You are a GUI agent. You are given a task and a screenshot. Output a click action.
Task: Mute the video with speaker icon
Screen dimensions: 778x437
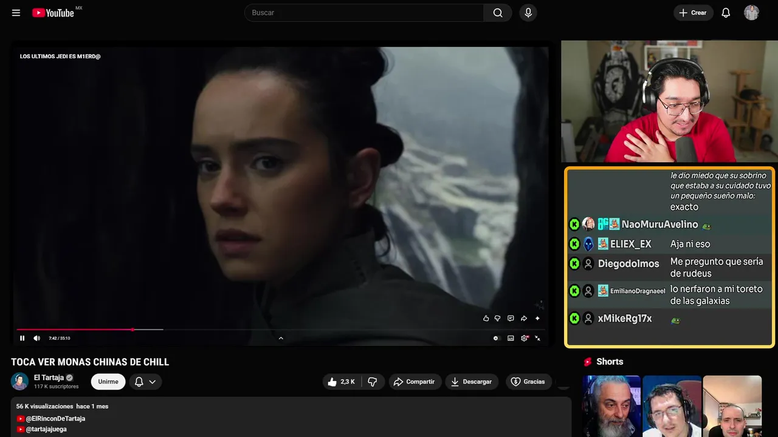tap(36, 338)
